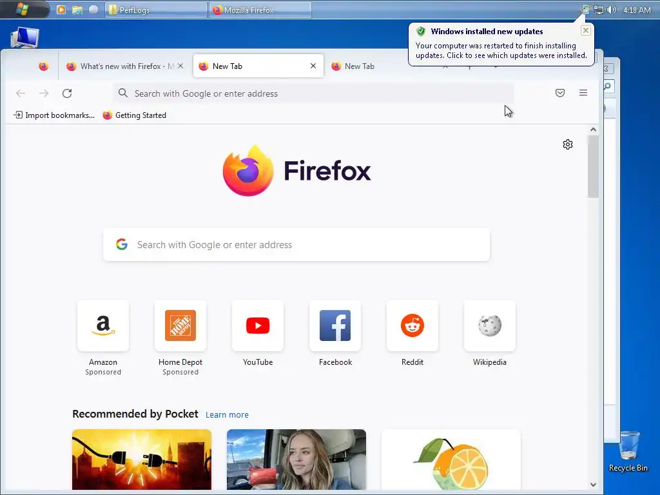
Task: Open the Facebook shortcut tile
Action: point(335,325)
